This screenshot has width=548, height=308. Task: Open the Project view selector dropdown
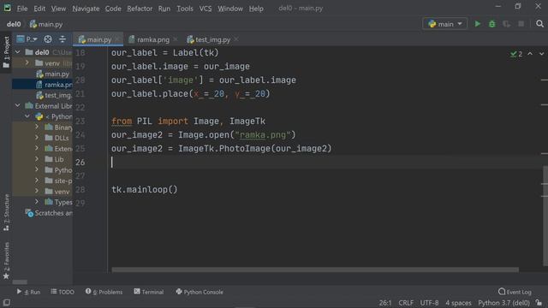27,39
